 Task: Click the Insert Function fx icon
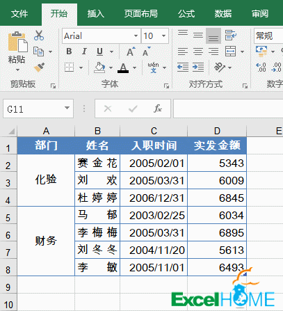(158, 109)
